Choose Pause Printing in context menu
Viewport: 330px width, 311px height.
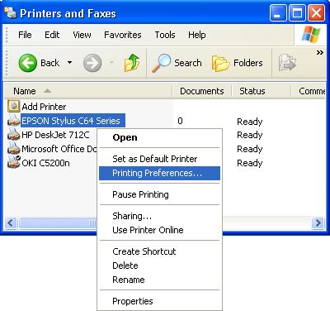click(159, 194)
